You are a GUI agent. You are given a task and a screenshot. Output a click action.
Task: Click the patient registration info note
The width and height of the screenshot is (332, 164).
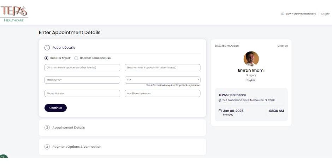(x=173, y=85)
